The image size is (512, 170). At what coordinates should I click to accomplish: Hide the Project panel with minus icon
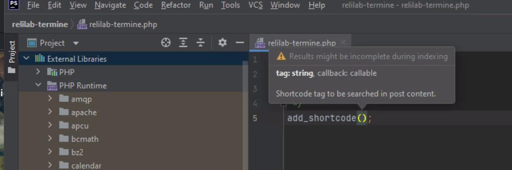(240, 43)
